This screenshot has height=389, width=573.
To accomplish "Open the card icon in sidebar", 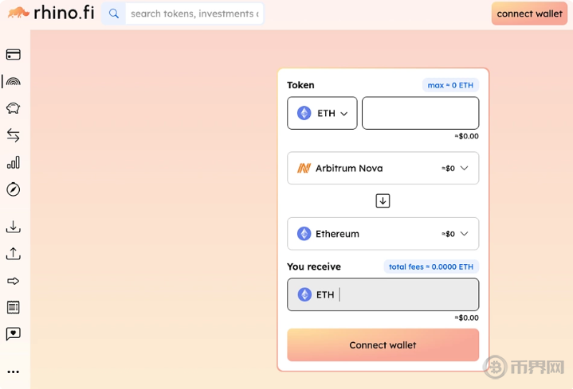I will tap(13, 55).
